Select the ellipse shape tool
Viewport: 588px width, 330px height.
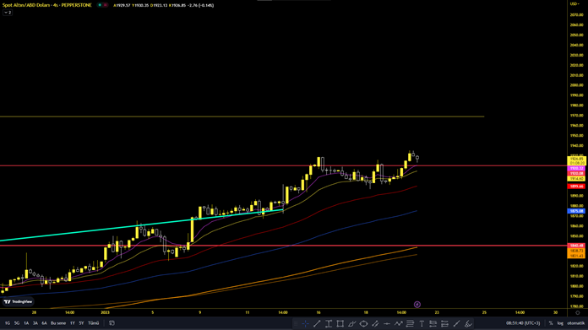click(x=363, y=323)
